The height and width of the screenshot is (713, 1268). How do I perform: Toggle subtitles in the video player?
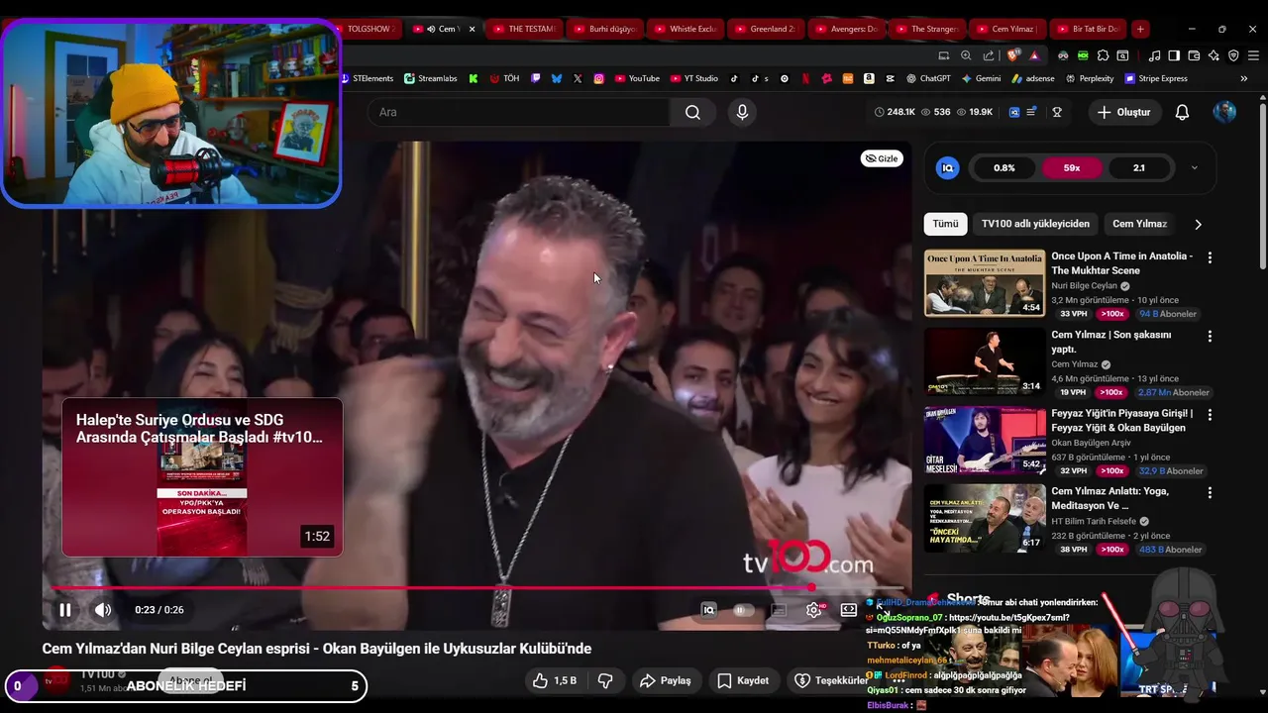(779, 610)
